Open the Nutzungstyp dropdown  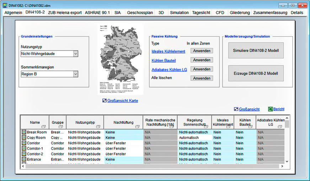point(75,54)
